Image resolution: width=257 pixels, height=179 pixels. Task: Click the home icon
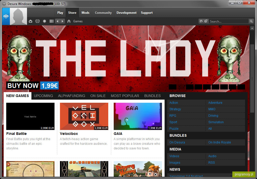pos(69,21)
